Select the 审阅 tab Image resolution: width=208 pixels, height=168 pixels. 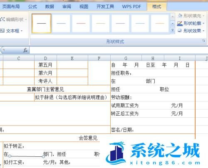click(x=67, y=7)
